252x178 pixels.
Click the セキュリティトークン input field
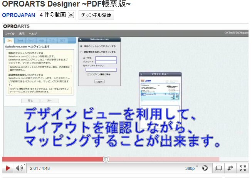(101, 70)
